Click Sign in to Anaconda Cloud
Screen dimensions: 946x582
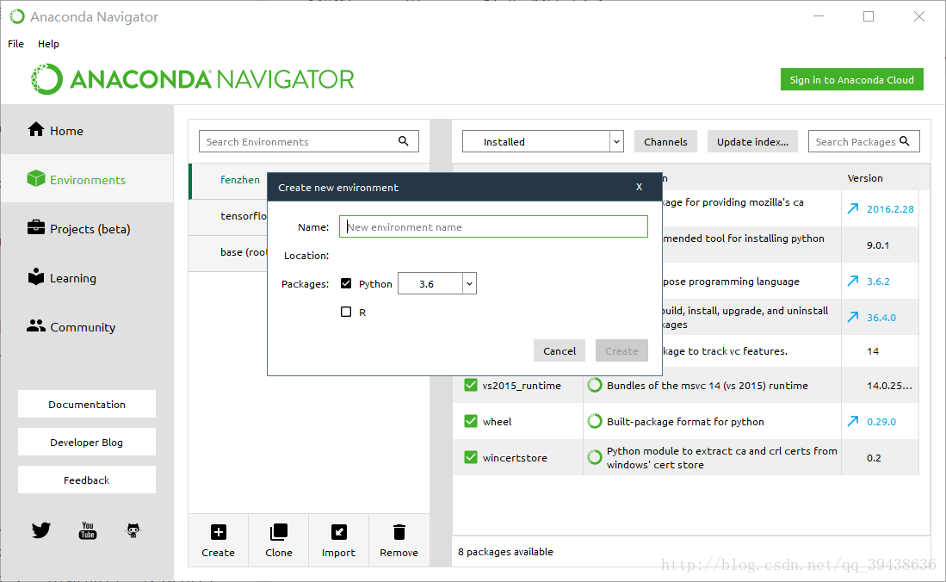[852, 80]
